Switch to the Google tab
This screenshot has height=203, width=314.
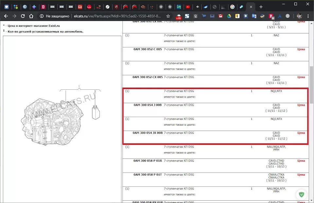click(232, 7)
